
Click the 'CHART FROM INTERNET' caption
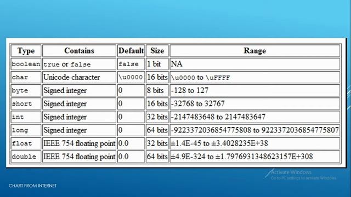[x=33, y=186]
